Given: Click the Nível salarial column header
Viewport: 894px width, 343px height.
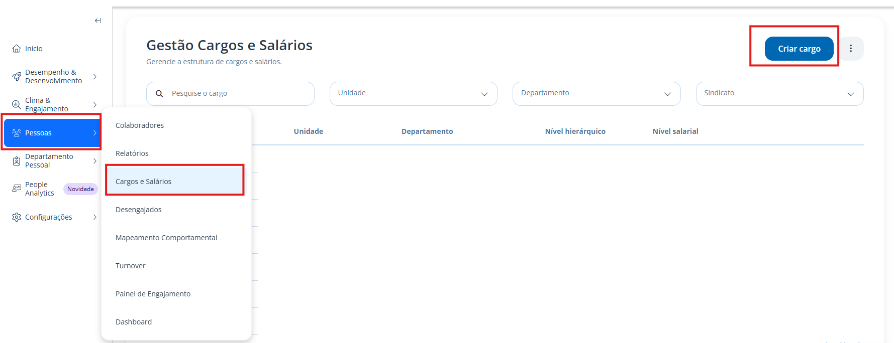Looking at the screenshot, I should [675, 131].
